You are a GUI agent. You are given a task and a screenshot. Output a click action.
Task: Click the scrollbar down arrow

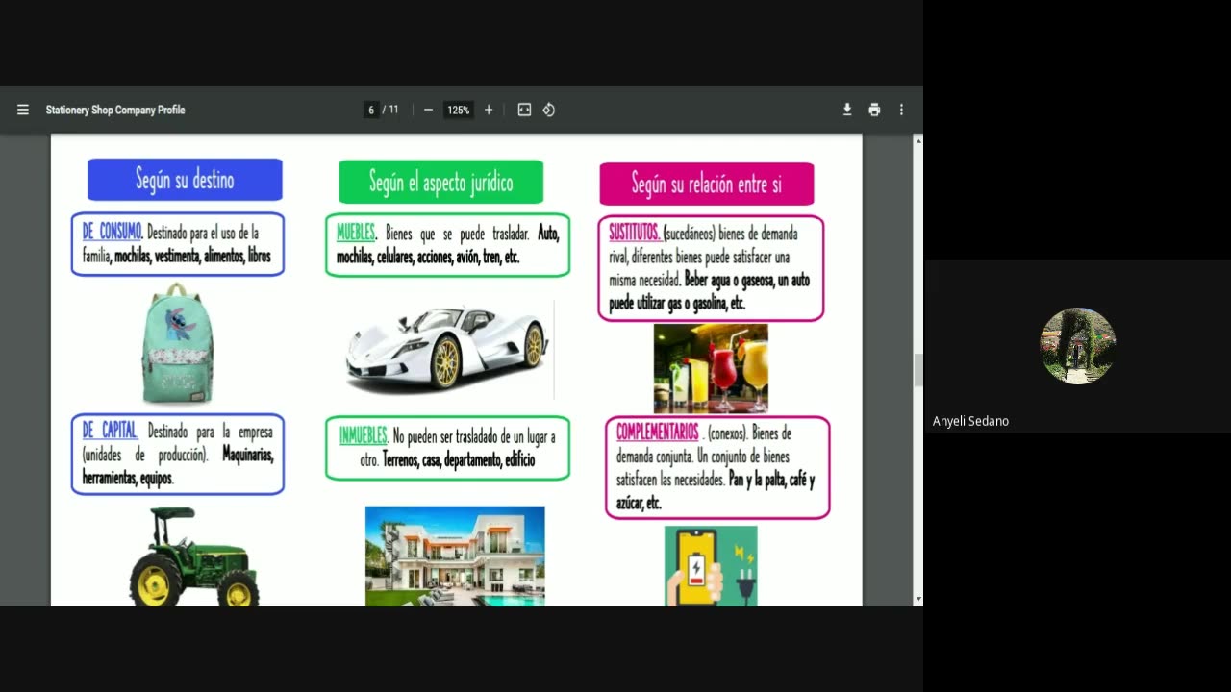917,599
